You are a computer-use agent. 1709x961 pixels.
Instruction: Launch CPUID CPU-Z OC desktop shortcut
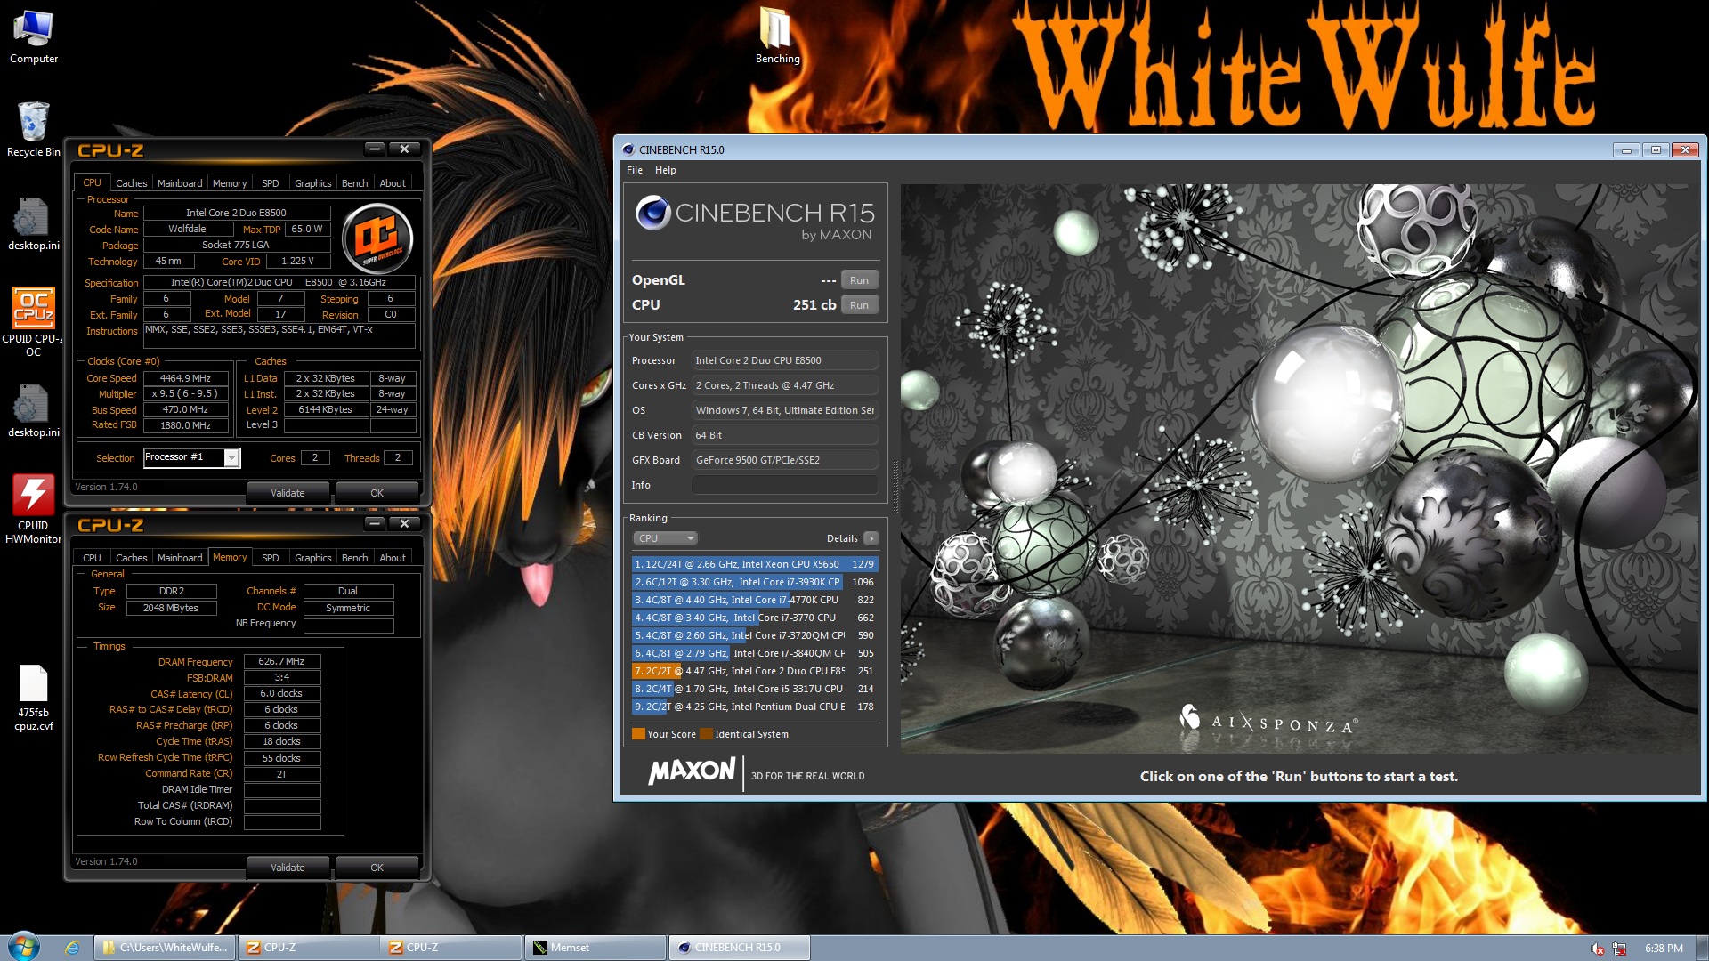pyautogui.click(x=34, y=322)
